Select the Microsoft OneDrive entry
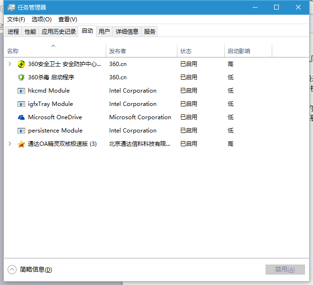 click(x=55, y=117)
